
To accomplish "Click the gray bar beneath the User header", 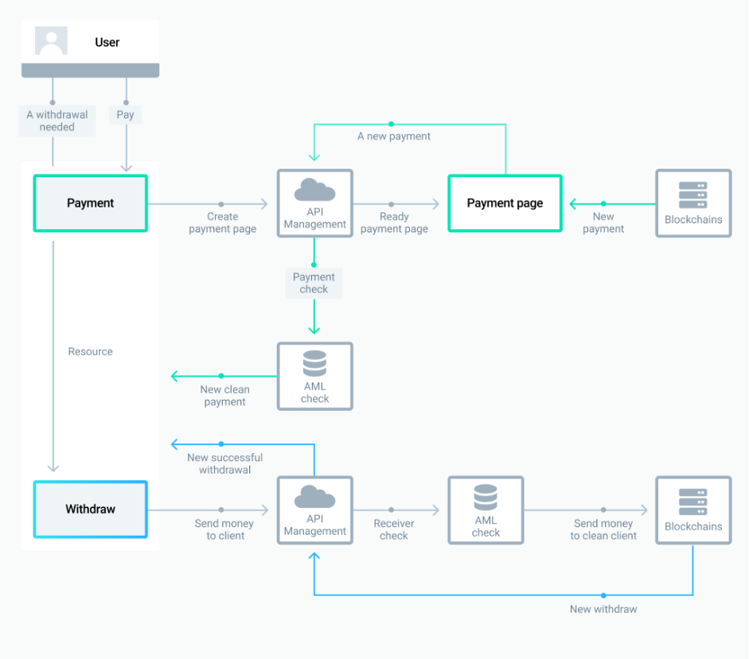I will [90, 71].
